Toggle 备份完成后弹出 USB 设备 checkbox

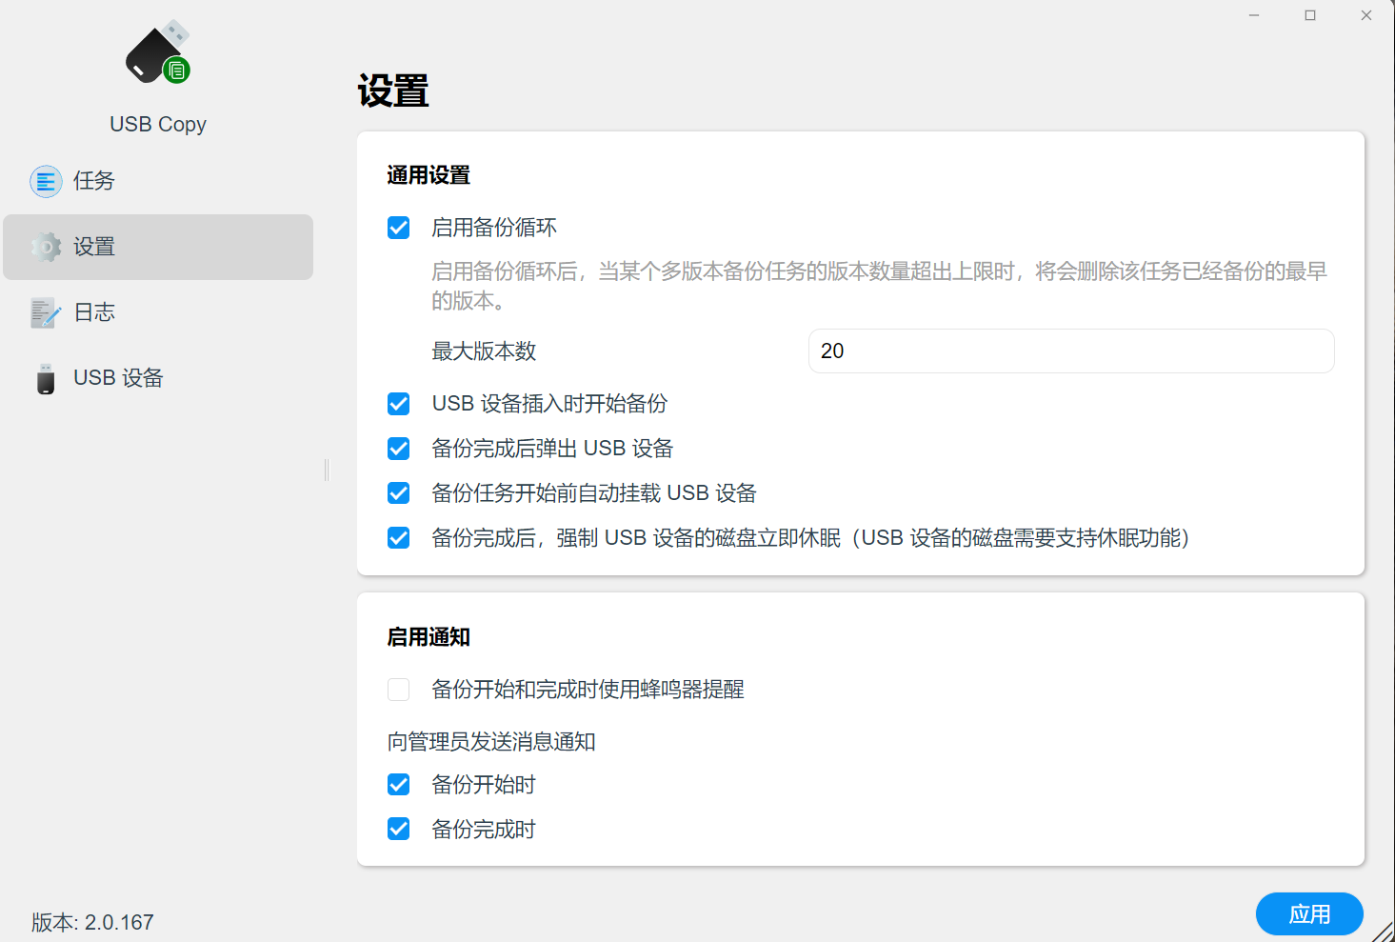coord(399,449)
